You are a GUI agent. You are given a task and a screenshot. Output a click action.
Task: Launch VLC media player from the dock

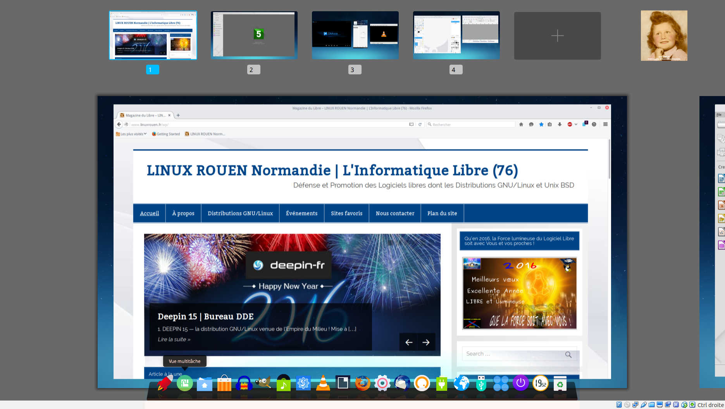coord(323,383)
